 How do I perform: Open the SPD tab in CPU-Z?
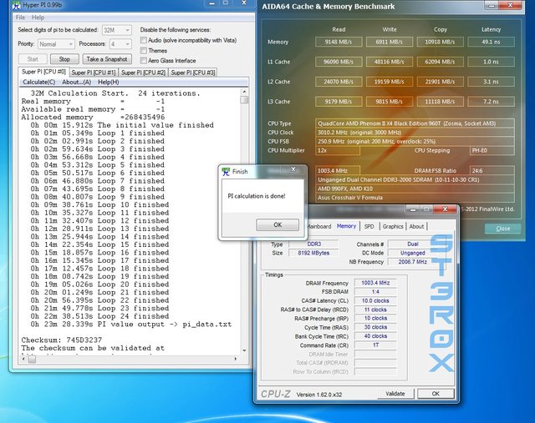[x=369, y=226]
